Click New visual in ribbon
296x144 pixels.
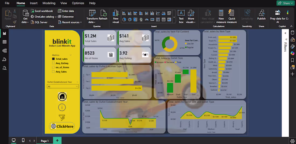tap(115, 17)
